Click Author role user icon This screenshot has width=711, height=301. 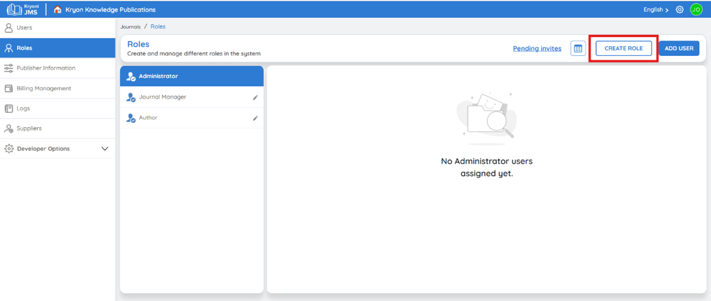(x=131, y=118)
